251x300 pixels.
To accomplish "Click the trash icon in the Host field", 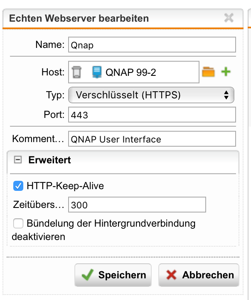I will point(76,72).
